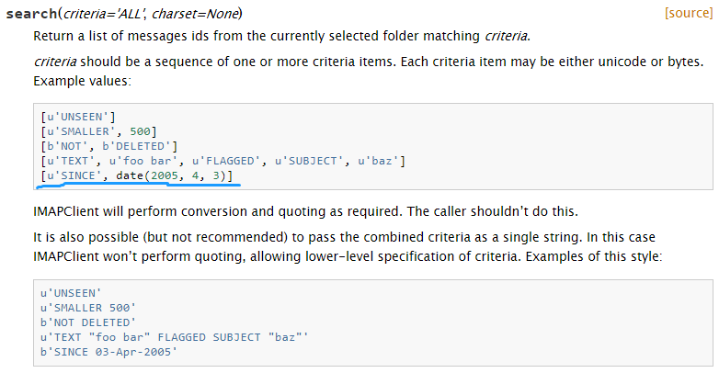This screenshot has height=373, width=719.
Task: Click the italic criteria starting second paragraph
Action: [55, 62]
